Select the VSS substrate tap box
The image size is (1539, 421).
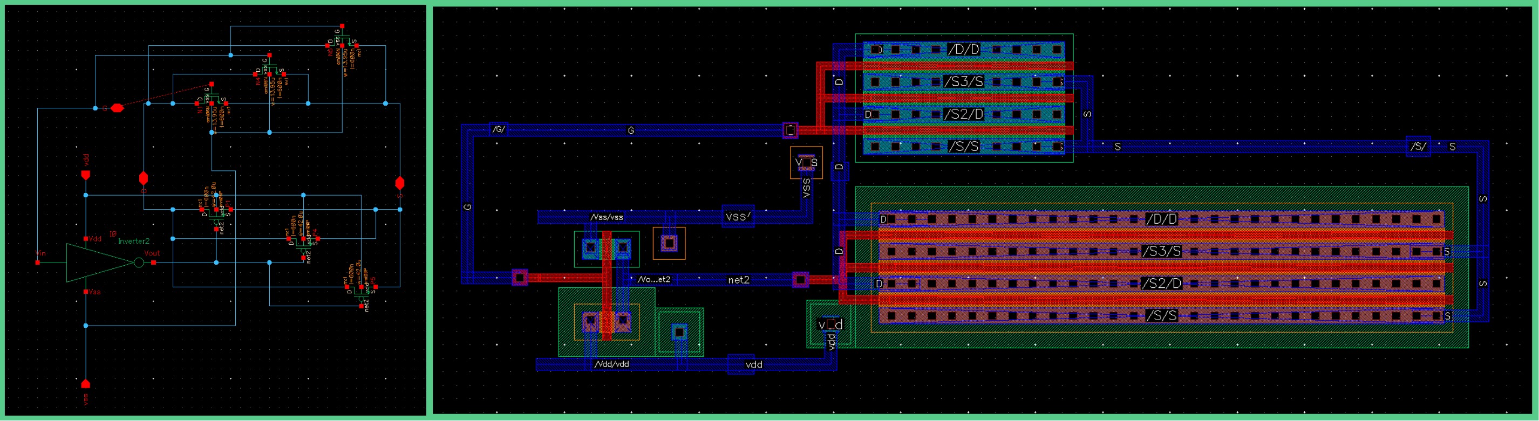806,162
